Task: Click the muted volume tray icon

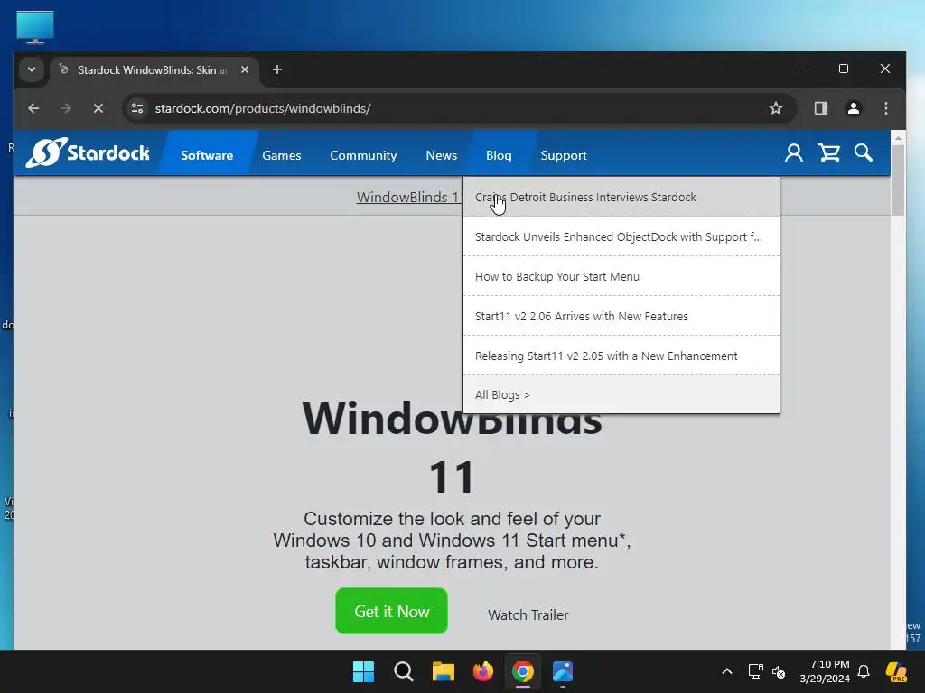Action: (779, 671)
